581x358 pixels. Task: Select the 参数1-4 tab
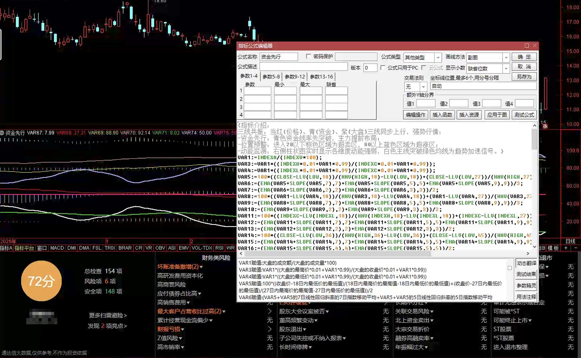pyautogui.click(x=249, y=76)
